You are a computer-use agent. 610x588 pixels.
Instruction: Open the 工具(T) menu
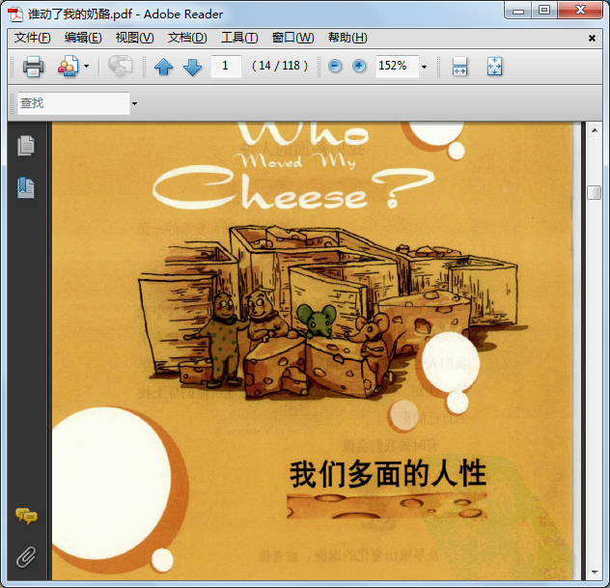coord(239,38)
